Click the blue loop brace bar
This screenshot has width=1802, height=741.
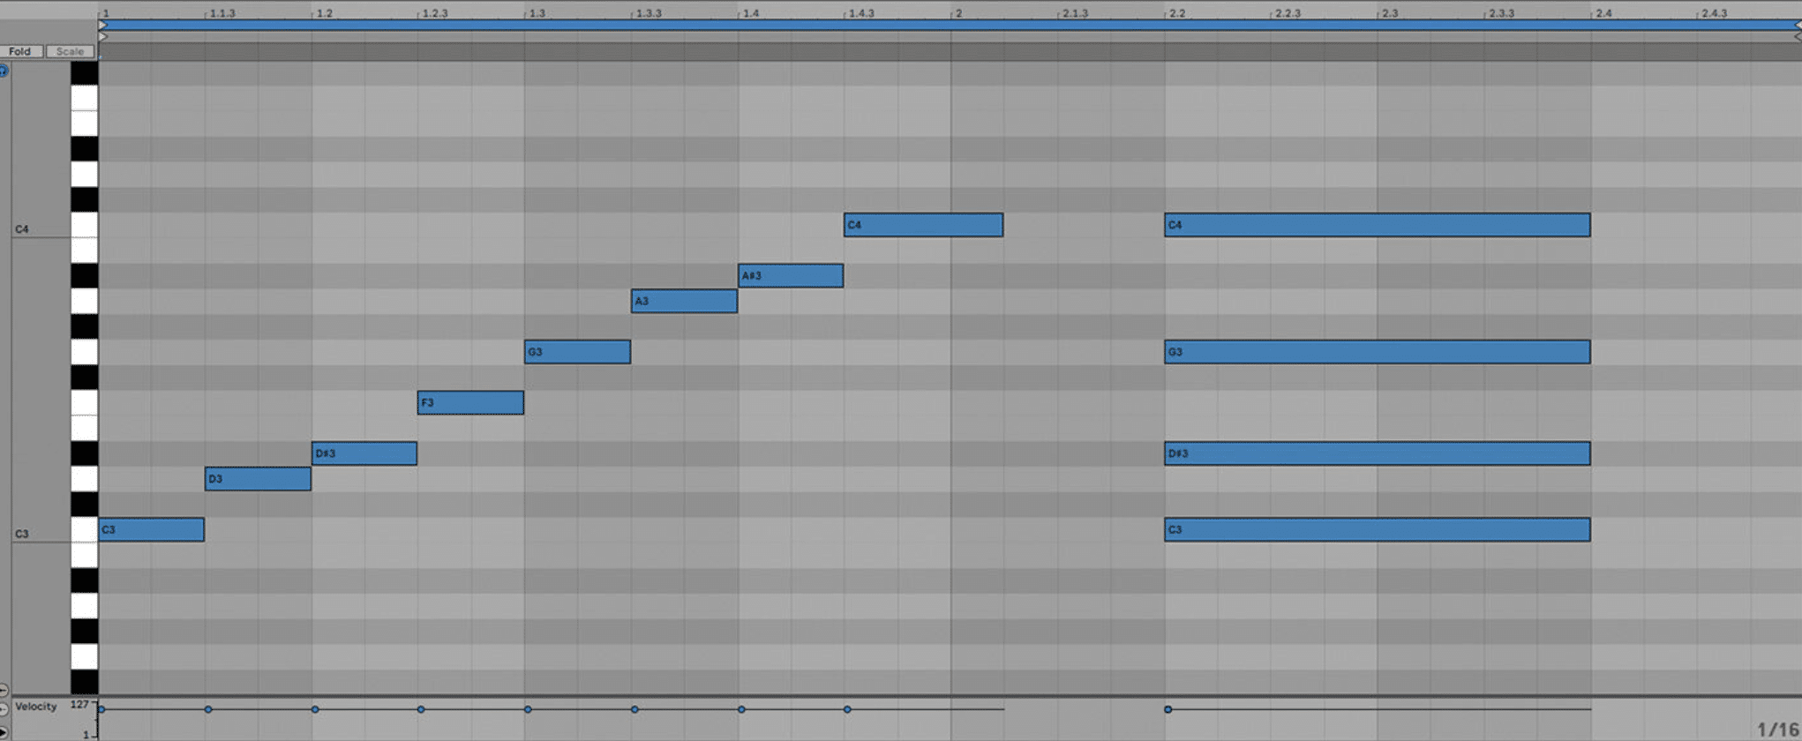click(950, 26)
